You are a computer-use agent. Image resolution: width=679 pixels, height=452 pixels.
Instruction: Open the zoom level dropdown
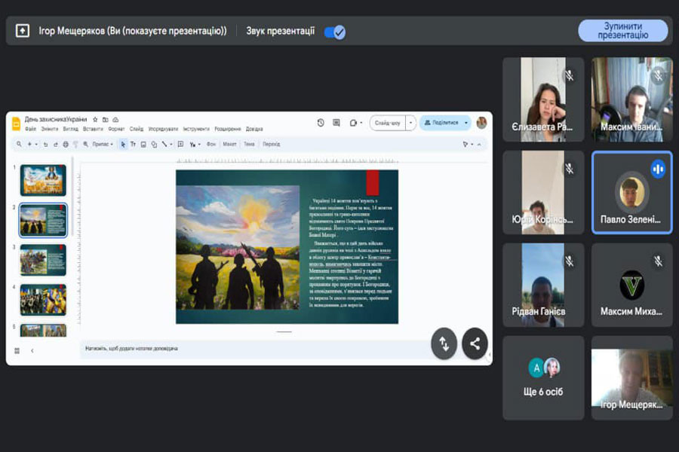(102, 144)
